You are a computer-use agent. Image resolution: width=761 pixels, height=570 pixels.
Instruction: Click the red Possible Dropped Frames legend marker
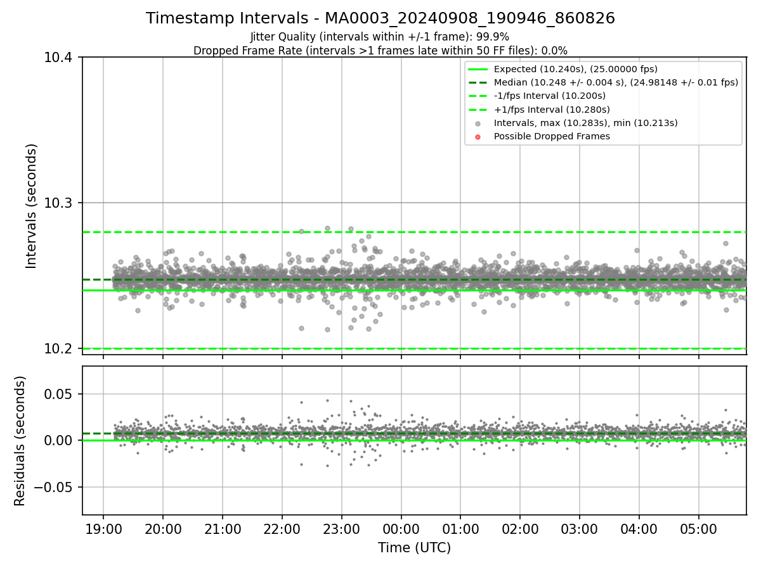coord(478,137)
